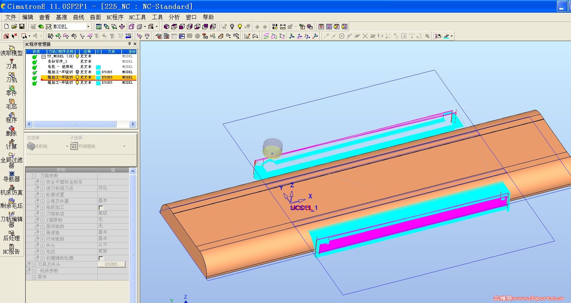Image resolution: width=571 pixels, height=303 pixels.
Task: Open the NC报告 report icon
Action: pos(11,249)
